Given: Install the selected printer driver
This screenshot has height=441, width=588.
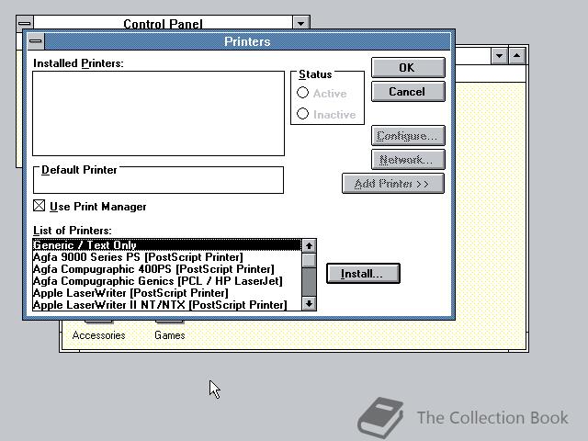Looking at the screenshot, I should tap(363, 274).
